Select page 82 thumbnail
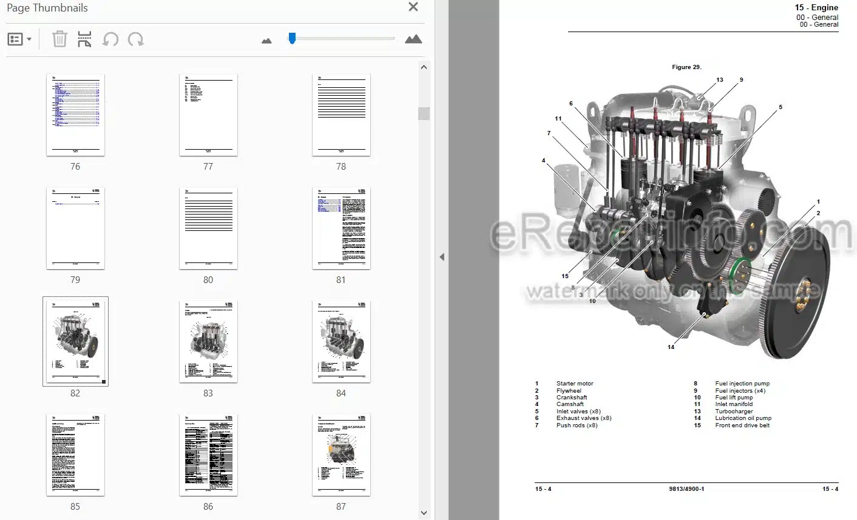The image size is (857, 520). 75,341
